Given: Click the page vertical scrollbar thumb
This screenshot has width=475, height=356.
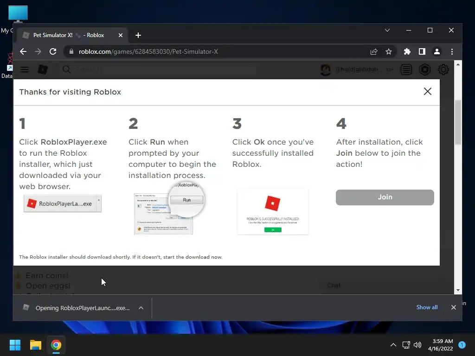Looking at the screenshot, I should (458, 122).
